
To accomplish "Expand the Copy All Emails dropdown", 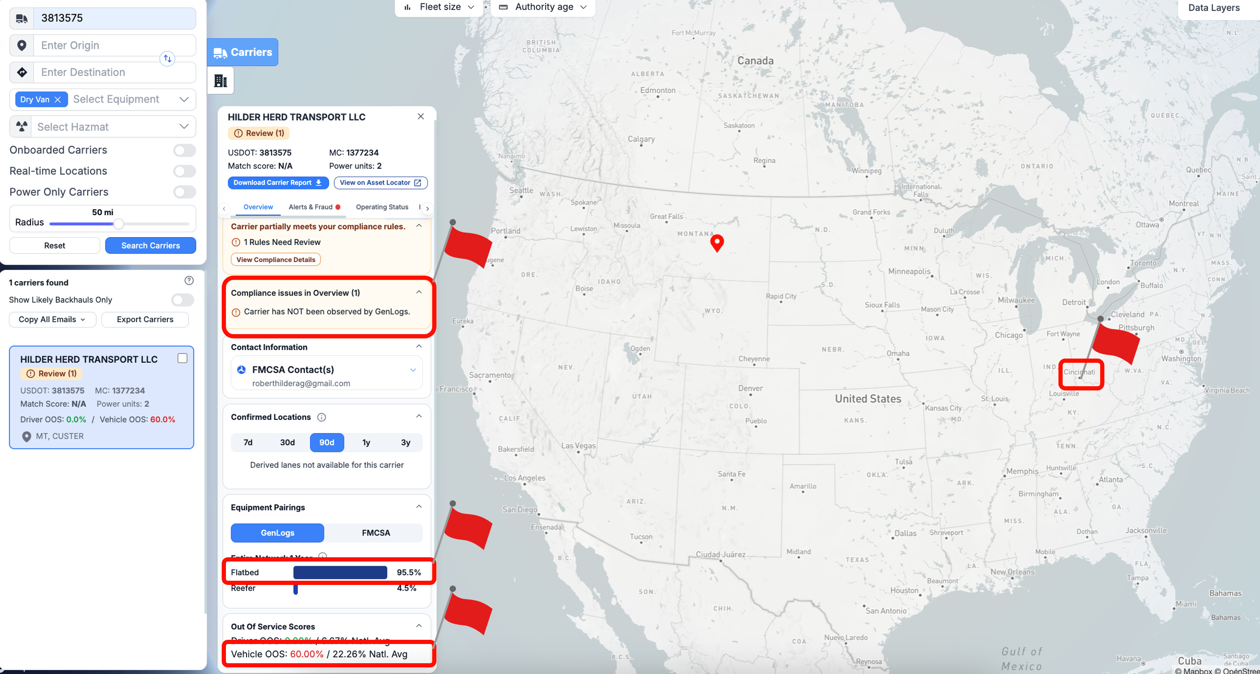I will tap(52, 320).
